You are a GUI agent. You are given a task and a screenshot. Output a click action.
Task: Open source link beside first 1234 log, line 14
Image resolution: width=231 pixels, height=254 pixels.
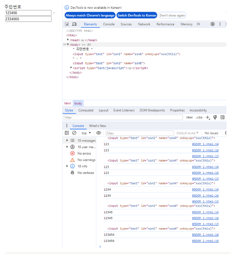coord(205,189)
